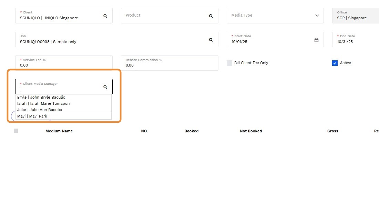Click the Client field search icon
379x212 pixels.
click(105, 16)
